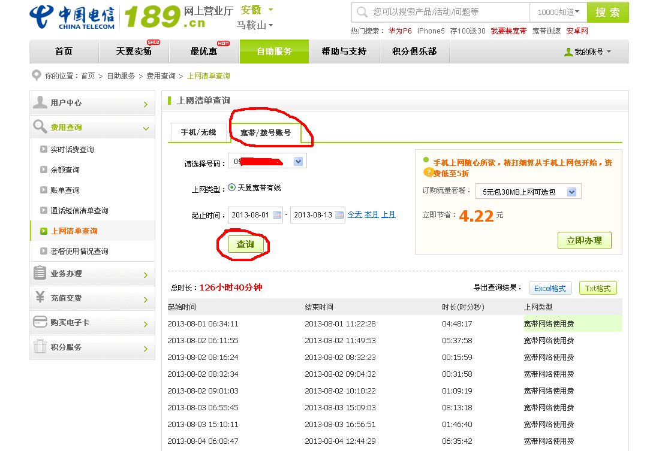The width and height of the screenshot is (653, 451).
Task: Export results with the Excel格式 link
Action: click(550, 287)
